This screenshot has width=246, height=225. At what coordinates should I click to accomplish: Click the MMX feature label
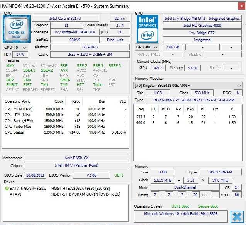[x=10, y=65]
